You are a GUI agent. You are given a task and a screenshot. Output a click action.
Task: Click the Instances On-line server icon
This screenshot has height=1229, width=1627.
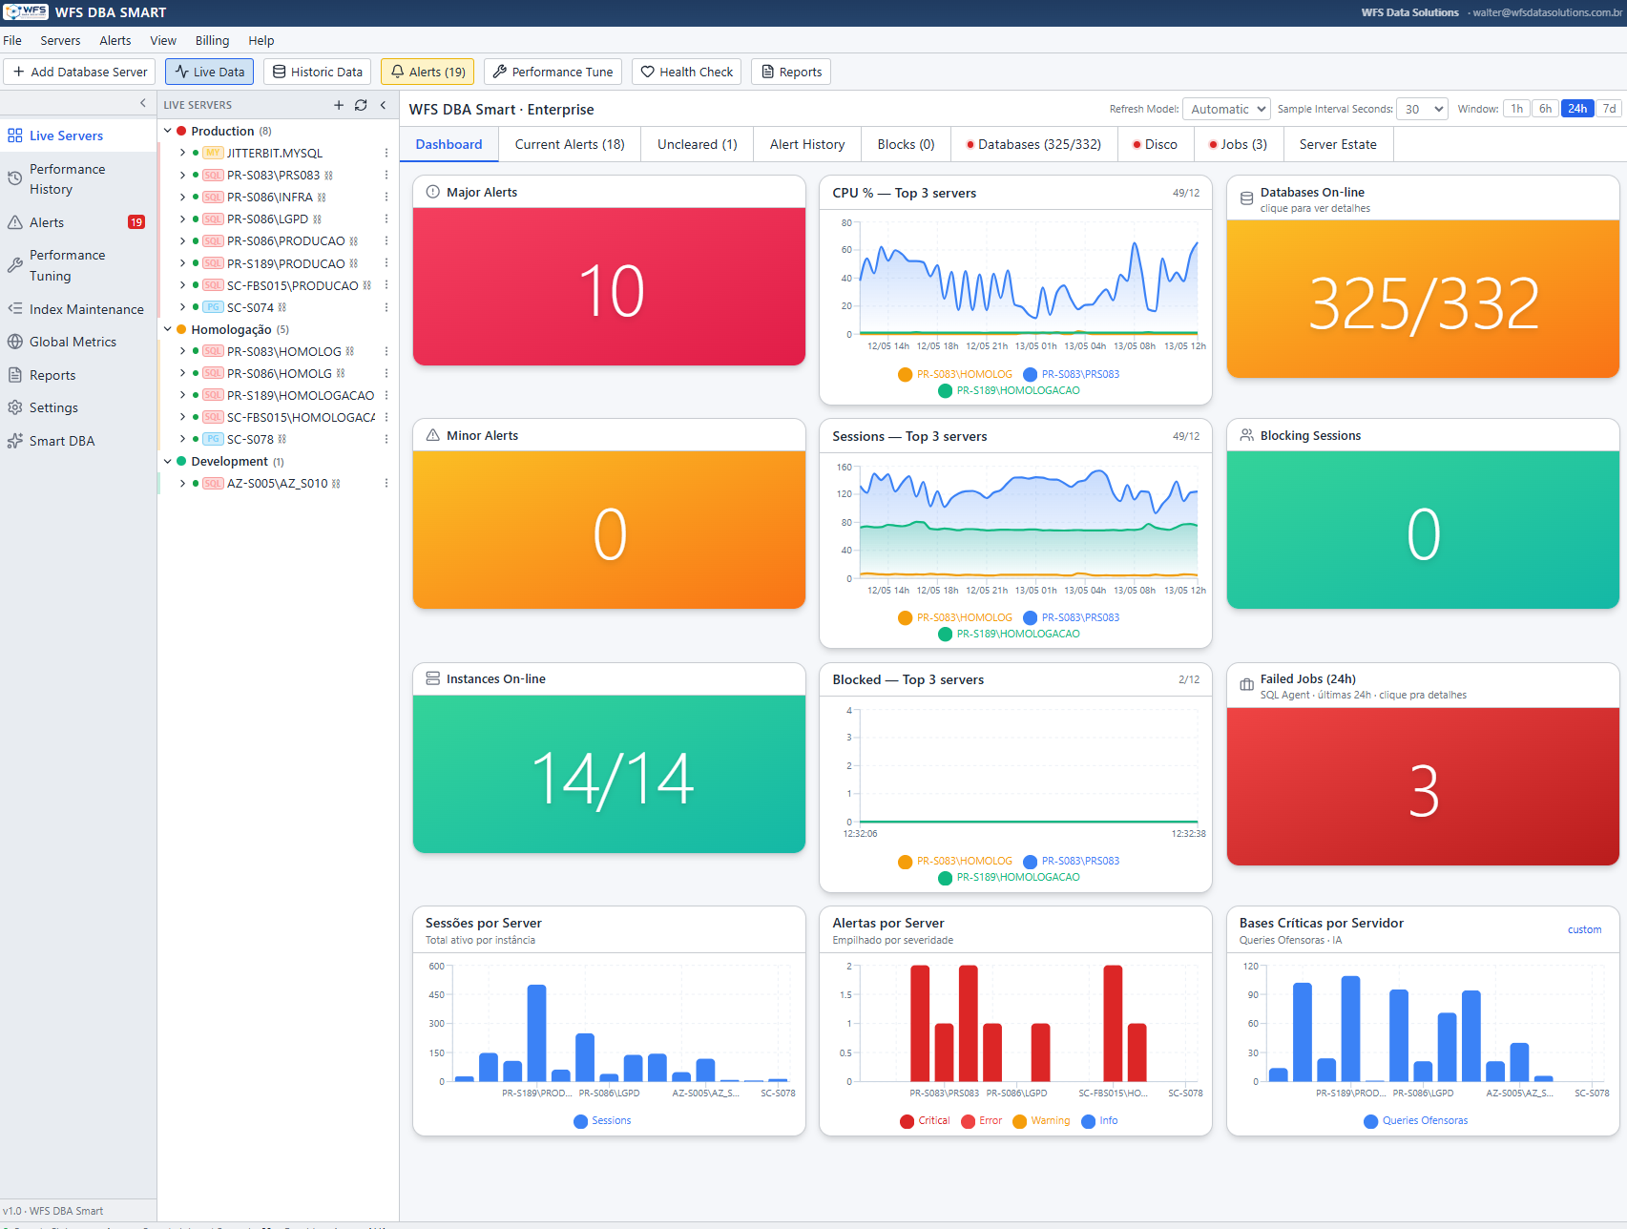(x=433, y=678)
